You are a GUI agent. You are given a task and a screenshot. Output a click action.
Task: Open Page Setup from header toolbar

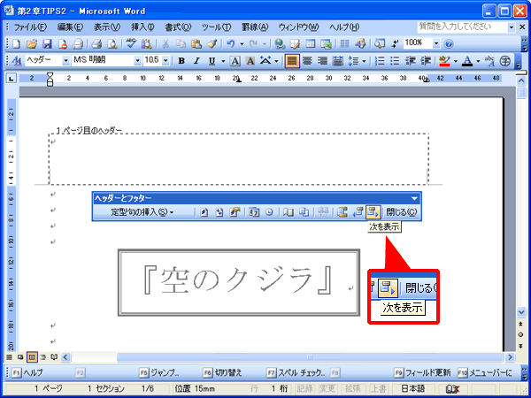point(289,212)
